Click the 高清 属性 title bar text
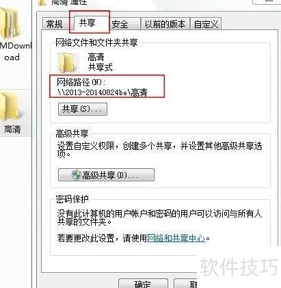 tap(69, 2)
